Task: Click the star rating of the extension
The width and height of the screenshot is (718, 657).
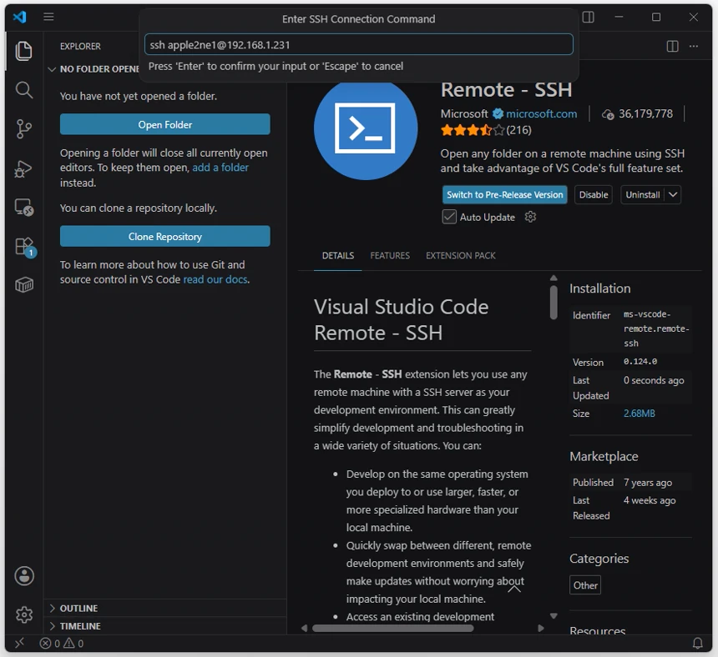Action: tap(473, 130)
